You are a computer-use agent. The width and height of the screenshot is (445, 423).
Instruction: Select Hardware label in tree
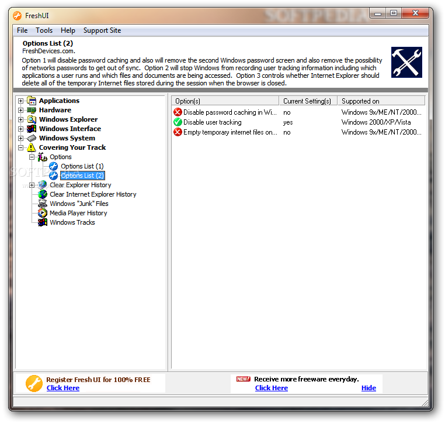coord(55,110)
